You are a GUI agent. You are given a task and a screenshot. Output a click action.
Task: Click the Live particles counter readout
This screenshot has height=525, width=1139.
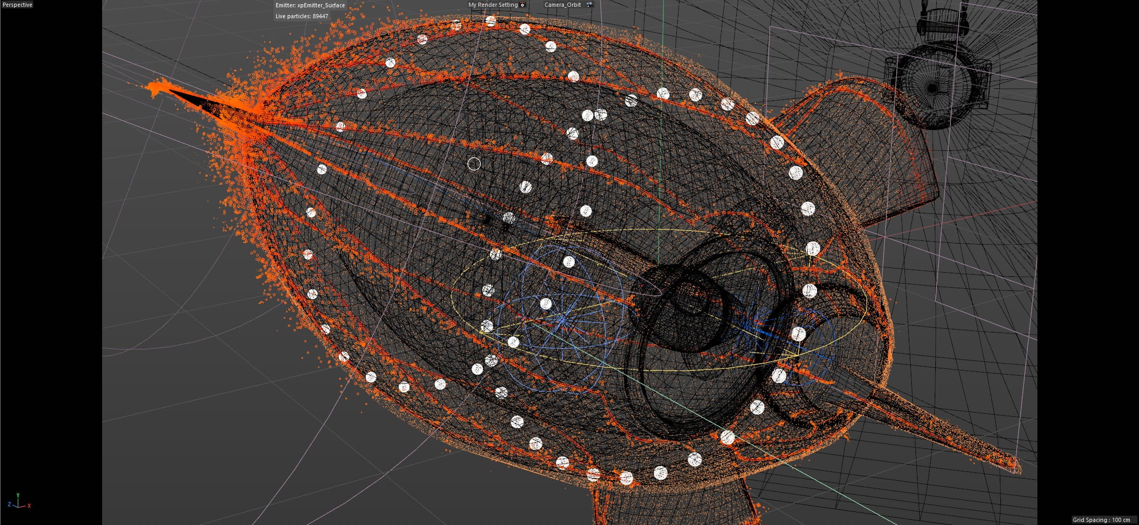click(x=302, y=16)
